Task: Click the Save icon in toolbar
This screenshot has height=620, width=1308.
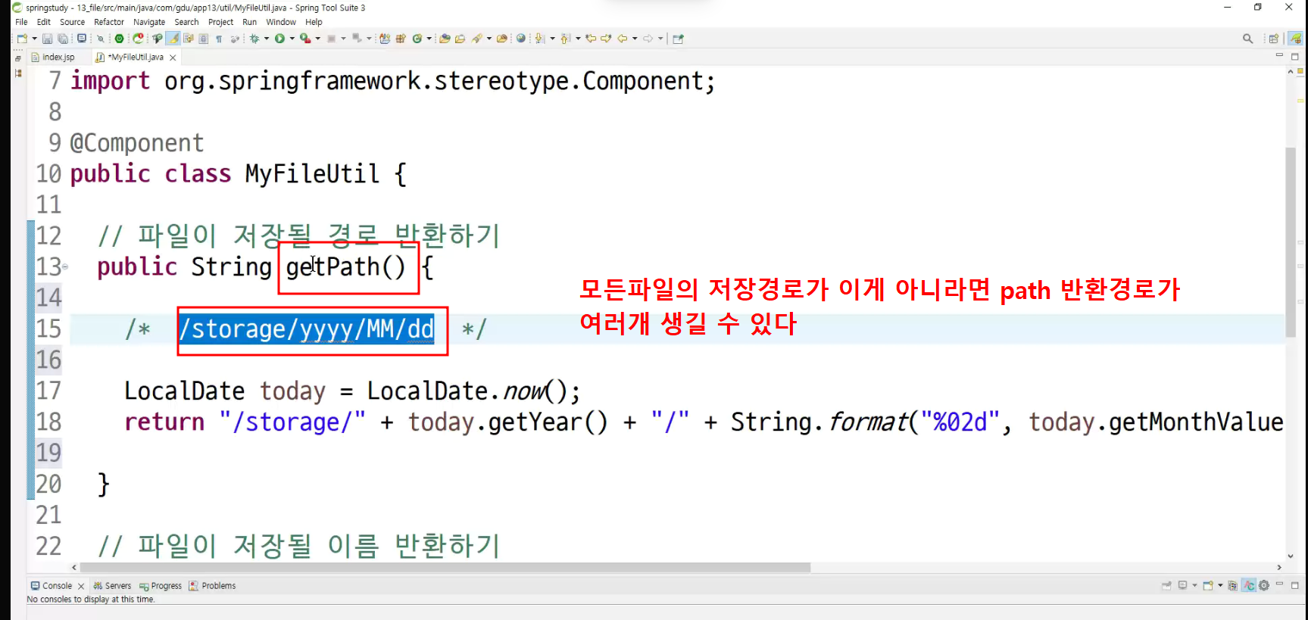Action: click(47, 39)
